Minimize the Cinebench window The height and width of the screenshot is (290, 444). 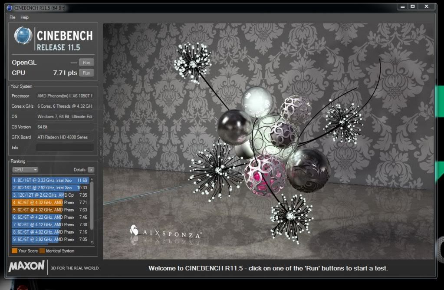point(402,7)
